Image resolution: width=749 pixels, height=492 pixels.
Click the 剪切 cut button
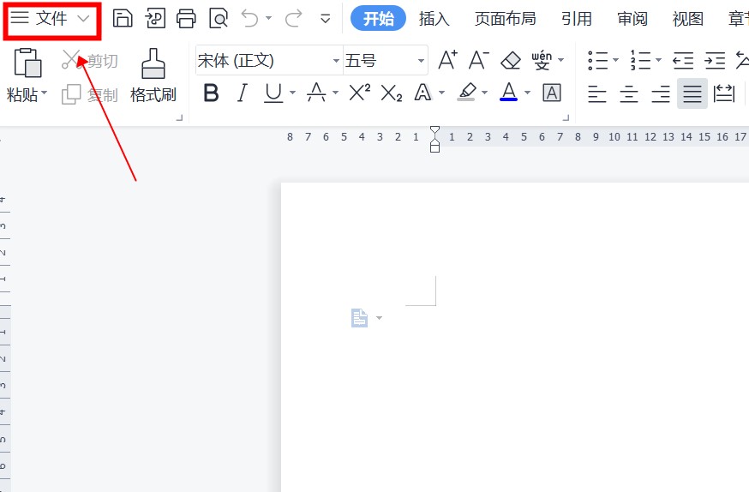coord(90,60)
